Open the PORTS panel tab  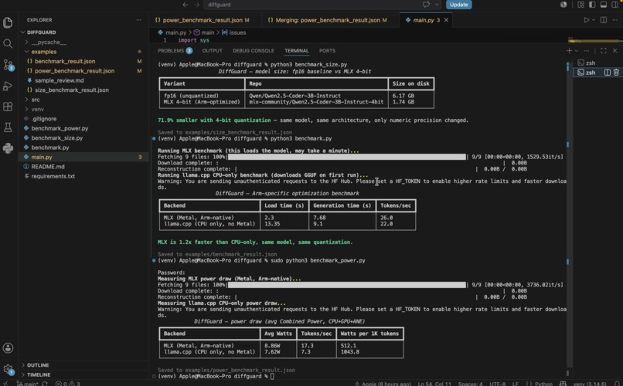click(x=327, y=51)
